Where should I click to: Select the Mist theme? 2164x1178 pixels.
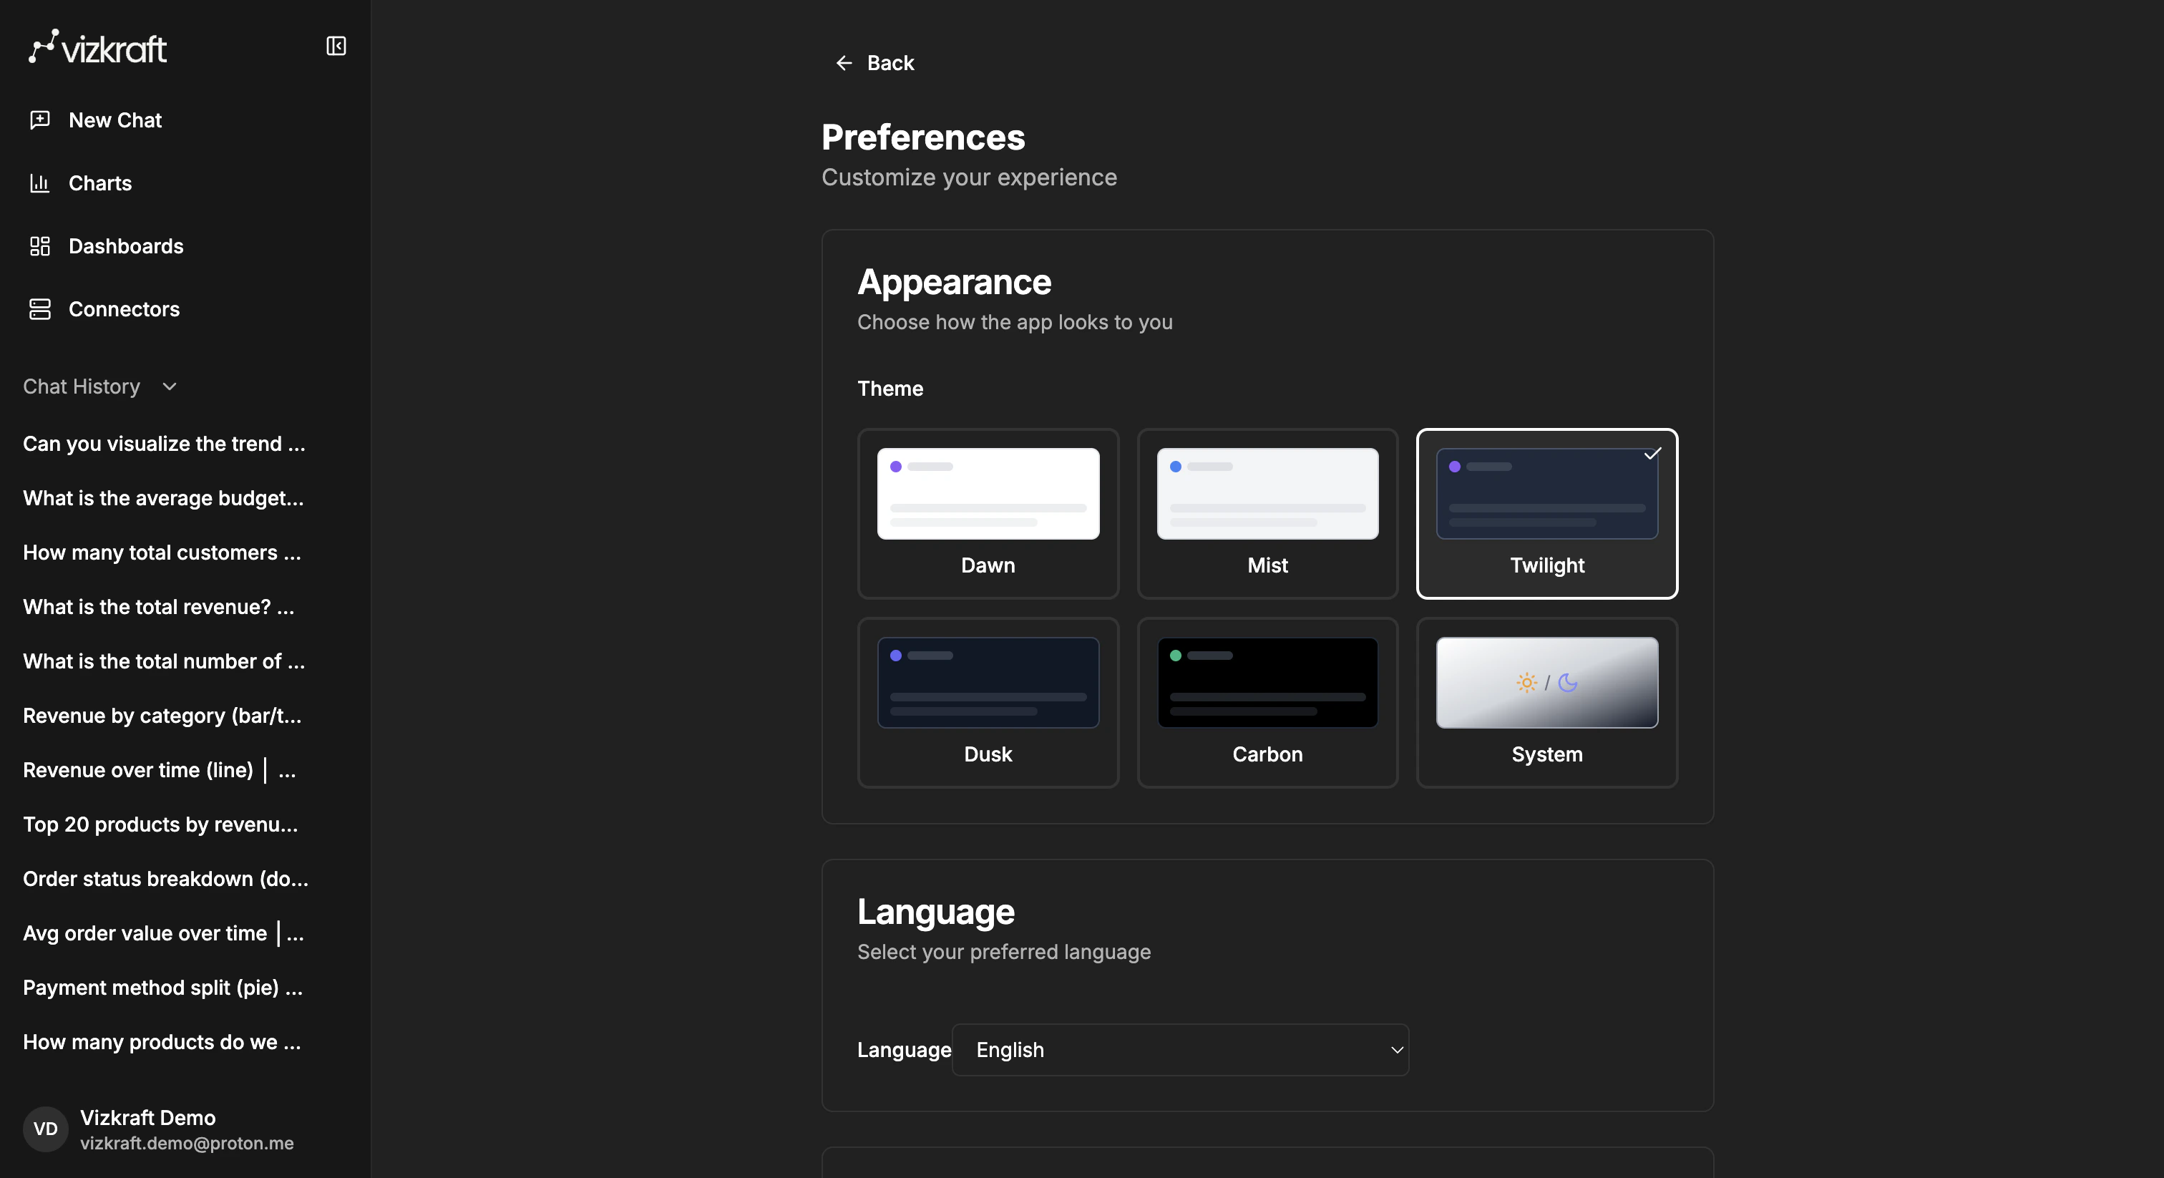(1267, 515)
